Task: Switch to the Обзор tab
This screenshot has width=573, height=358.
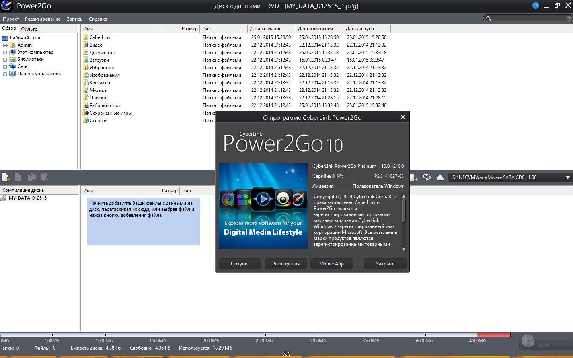Action: [9, 28]
